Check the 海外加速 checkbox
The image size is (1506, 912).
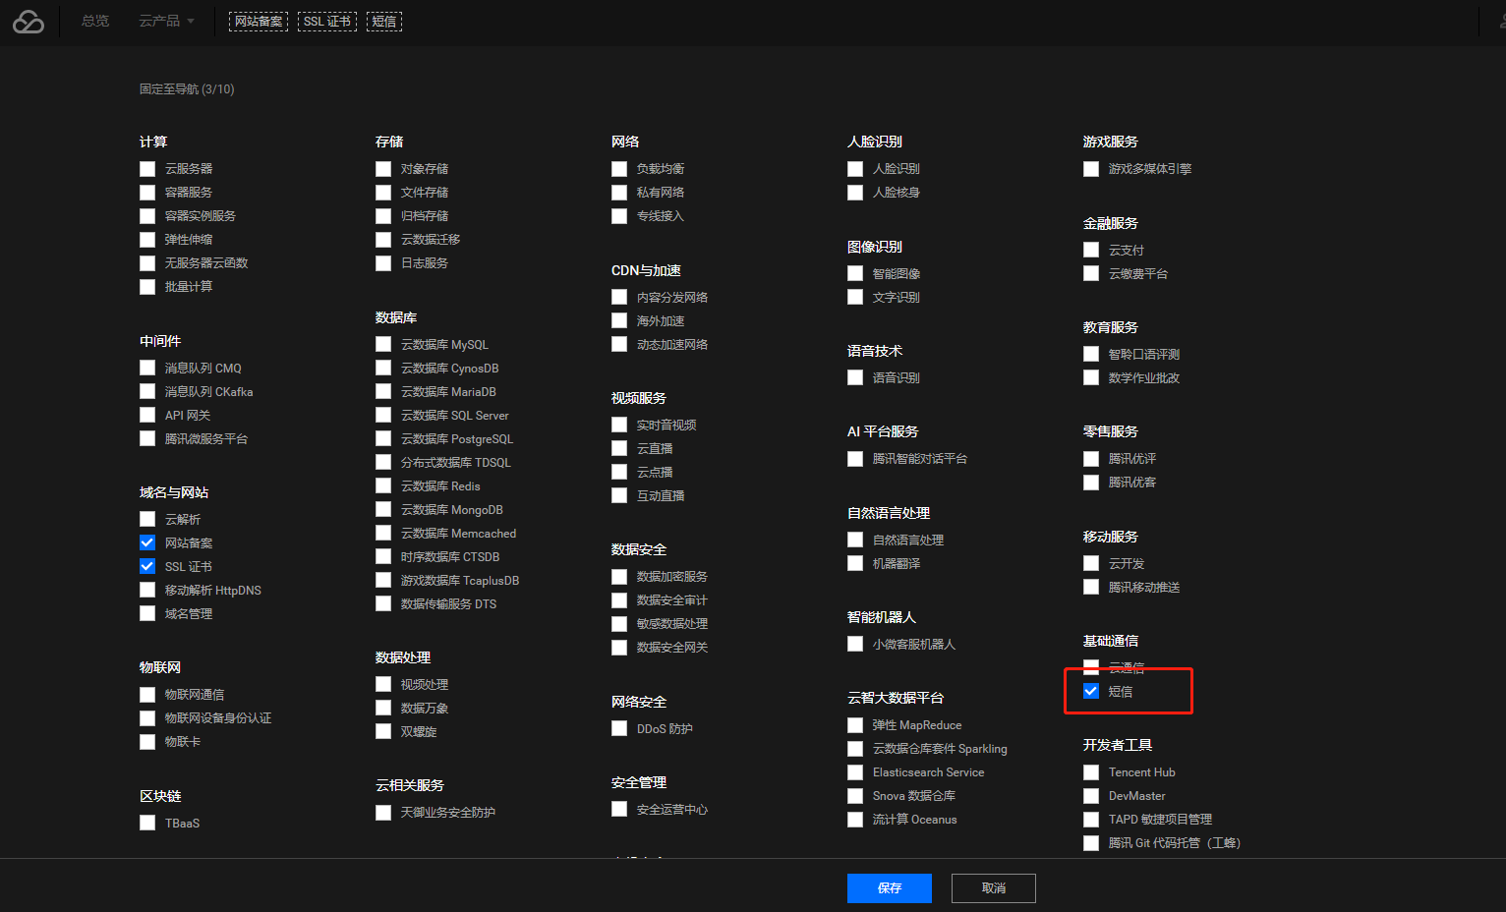[x=619, y=320]
